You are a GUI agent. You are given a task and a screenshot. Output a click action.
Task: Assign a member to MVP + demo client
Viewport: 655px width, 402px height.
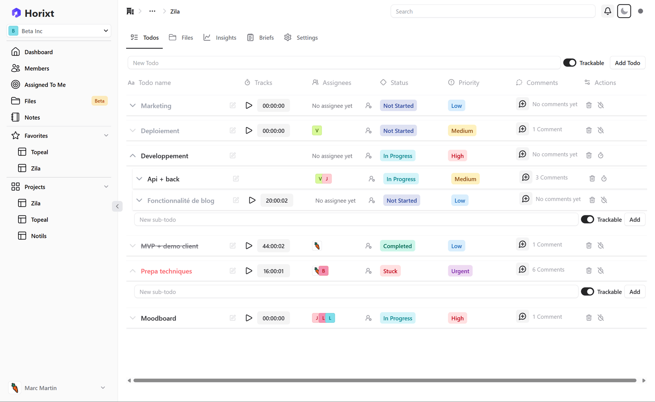click(x=368, y=246)
